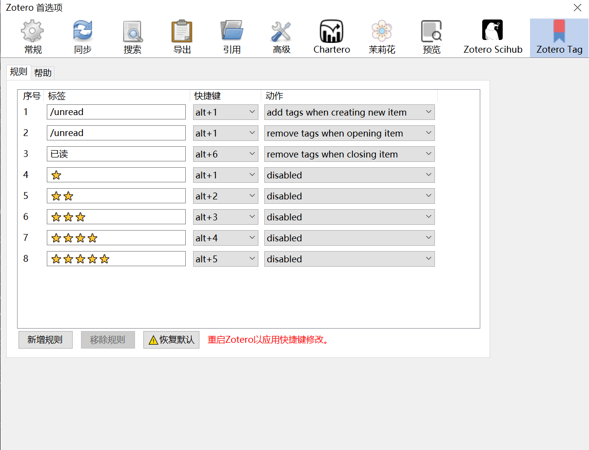Select the 同步 preferences icon
Image resolution: width=589 pixels, height=450 pixels.
pyautogui.click(x=82, y=37)
